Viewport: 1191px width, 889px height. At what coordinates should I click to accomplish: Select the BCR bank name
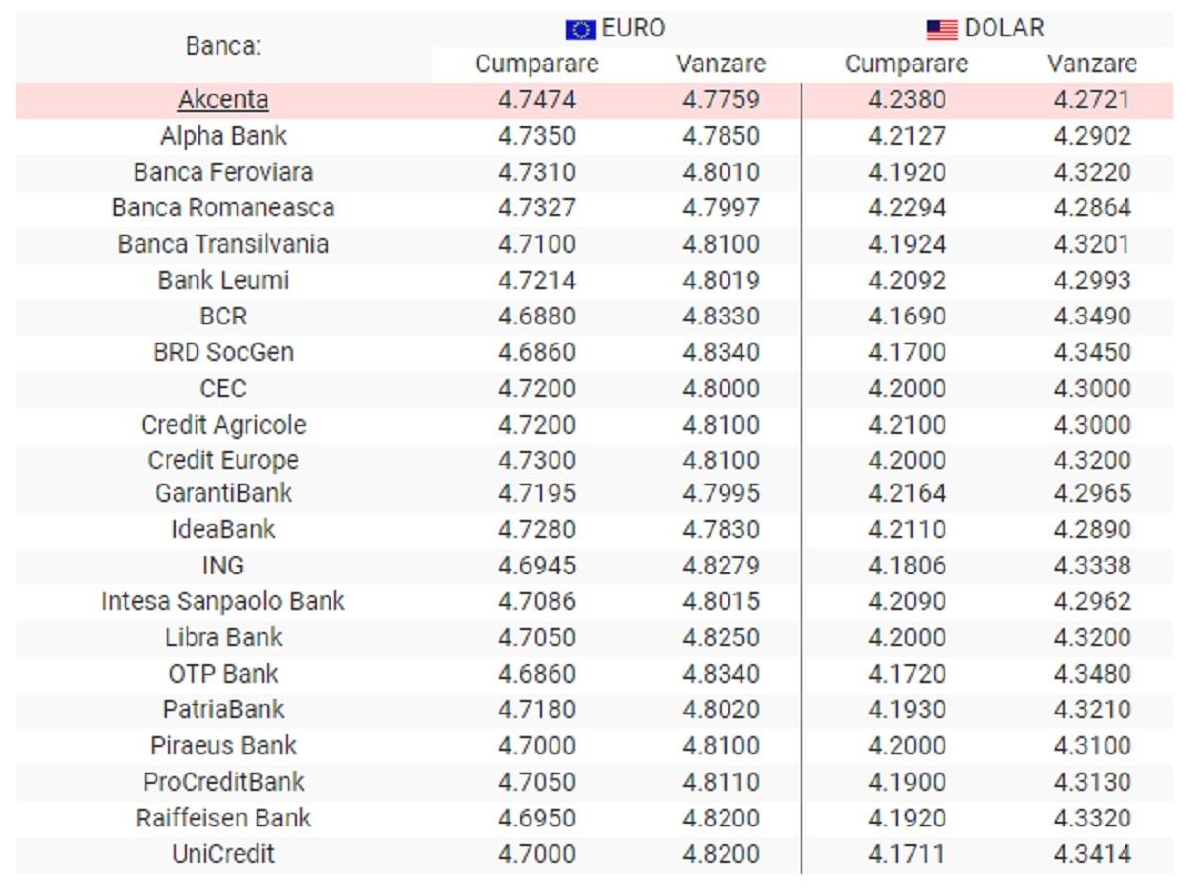[223, 317]
